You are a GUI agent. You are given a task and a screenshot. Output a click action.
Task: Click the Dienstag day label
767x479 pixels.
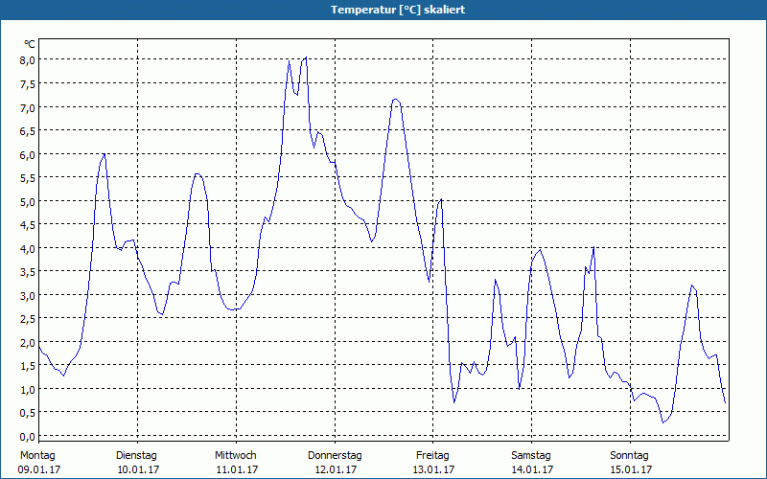click(x=136, y=455)
